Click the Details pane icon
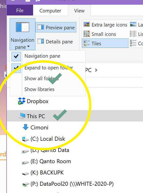This screenshot has width=143, height=193. (40, 41)
